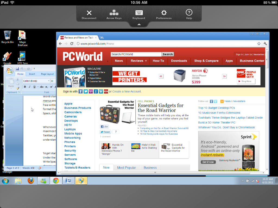Open the Downloads section on PCWorld

pos(179,61)
